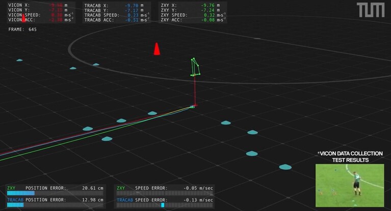Click the -0.13 m/sec speed error value
The image size is (391, 211).
pos(198,200)
